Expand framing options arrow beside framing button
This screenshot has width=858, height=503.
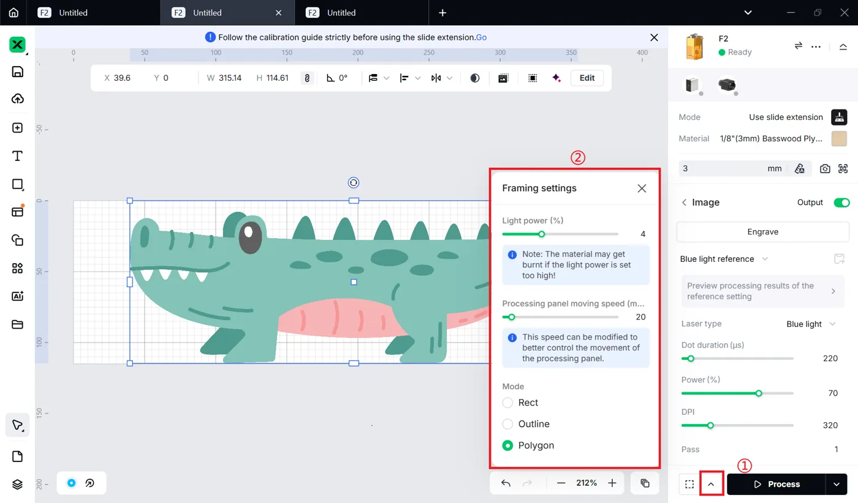pyautogui.click(x=711, y=484)
